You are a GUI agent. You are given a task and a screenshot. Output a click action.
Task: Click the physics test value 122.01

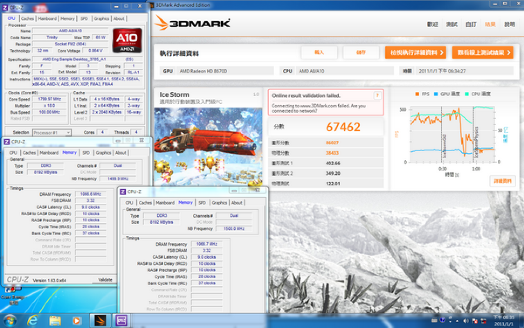pyautogui.click(x=332, y=184)
